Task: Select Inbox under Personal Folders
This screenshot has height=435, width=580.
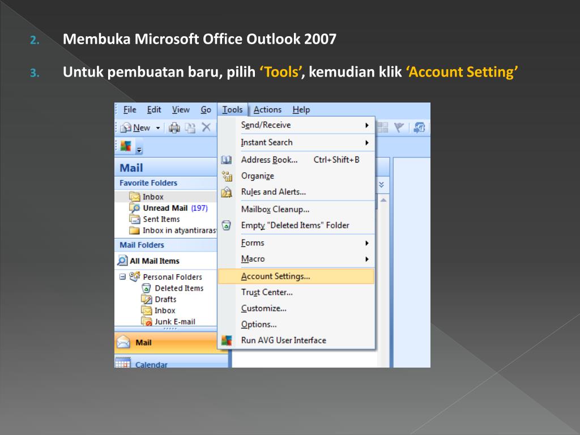Action: [x=165, y=311]
